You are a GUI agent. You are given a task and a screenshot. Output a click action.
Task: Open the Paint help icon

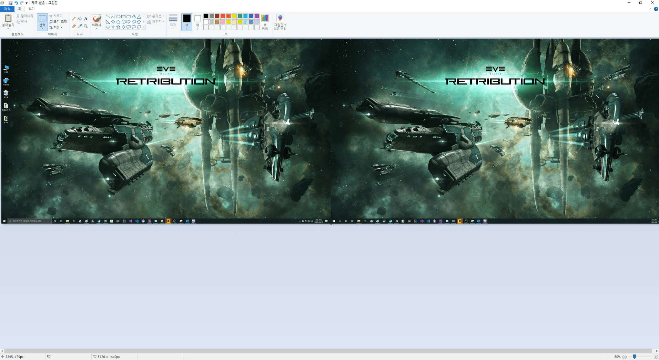click(656, 9)
